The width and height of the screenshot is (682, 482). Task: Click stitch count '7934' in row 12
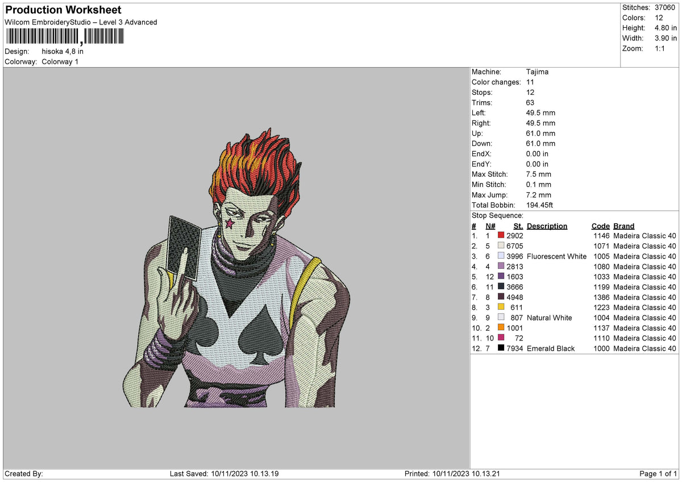click(515, 348)
